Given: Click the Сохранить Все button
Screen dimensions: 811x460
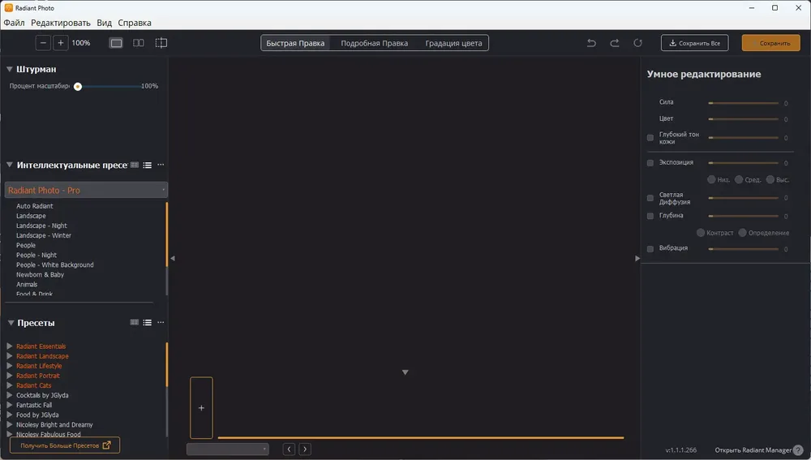Looking at the screenshot, I should [695, 43].
